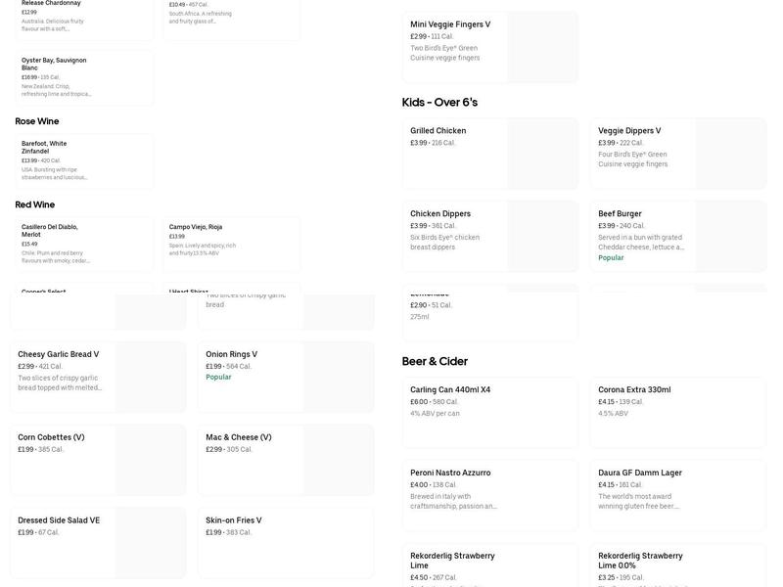
Task: Choose the Dressed Side Salad VE
Action: click(x=98, y=542)
